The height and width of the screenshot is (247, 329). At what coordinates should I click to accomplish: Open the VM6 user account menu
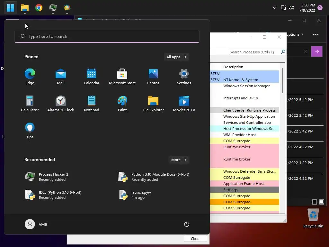click(36, 224)
